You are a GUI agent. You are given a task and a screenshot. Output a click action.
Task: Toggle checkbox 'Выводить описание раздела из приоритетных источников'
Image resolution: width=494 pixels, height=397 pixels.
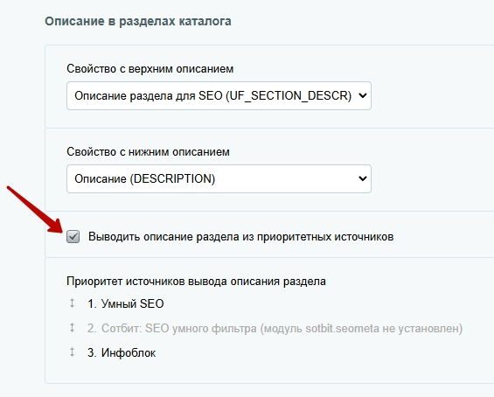point(73,237)
